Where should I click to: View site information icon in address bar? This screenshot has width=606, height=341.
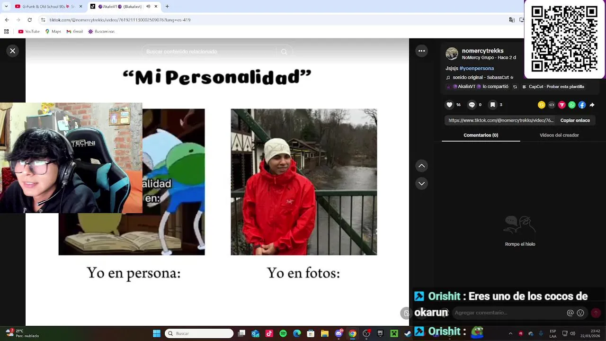[44, 20]
